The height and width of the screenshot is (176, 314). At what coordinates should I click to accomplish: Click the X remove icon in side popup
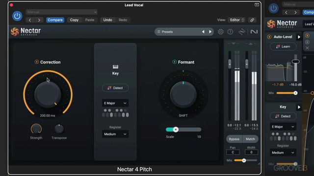[x=307, y=48]
